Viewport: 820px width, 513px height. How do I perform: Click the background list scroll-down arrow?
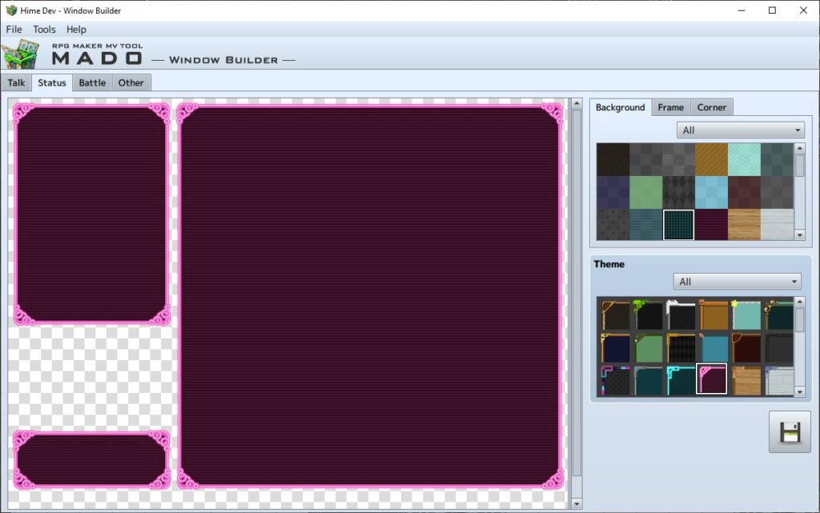click(x=800, y=235)
